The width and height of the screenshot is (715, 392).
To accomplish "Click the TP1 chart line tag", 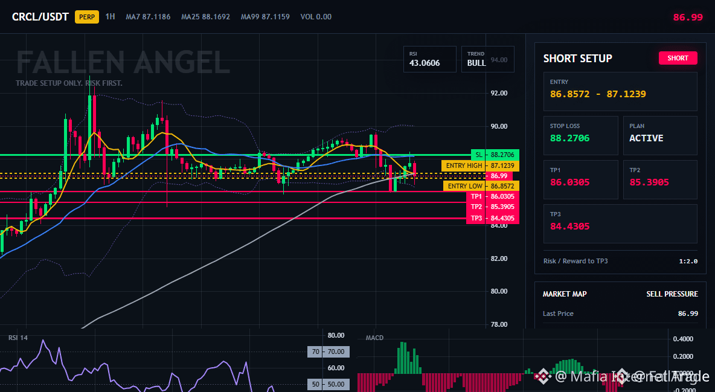I will click(476, 197).
